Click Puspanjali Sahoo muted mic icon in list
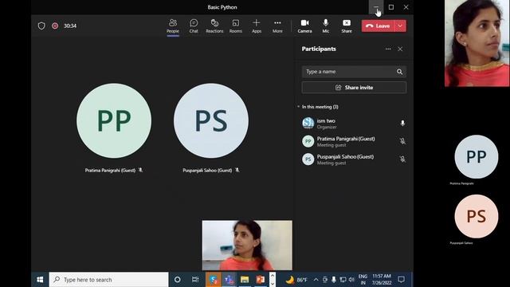Image resolution: width=510 pixels, height=287 pixels. coord(402,159)
